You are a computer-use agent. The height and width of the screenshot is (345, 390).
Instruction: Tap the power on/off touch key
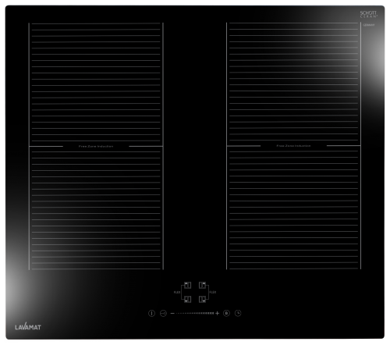151,313
